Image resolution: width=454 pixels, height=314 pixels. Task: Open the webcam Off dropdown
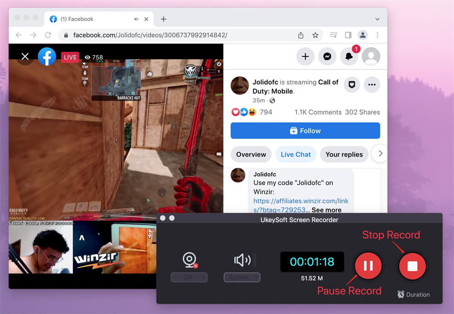(x=189, y=277)
